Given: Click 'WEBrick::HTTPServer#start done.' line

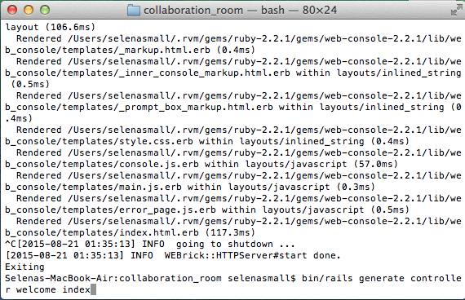Looking at the screenshot, I should [252, 255].
